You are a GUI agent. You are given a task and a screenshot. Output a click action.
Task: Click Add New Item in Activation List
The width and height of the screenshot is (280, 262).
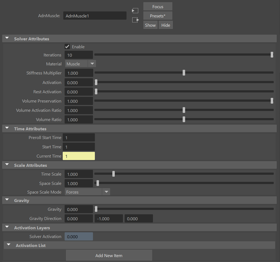click(109, 255)
